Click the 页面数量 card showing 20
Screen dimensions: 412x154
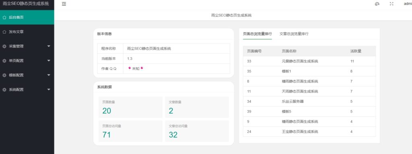pyautogui.click(x=130, y=107)
